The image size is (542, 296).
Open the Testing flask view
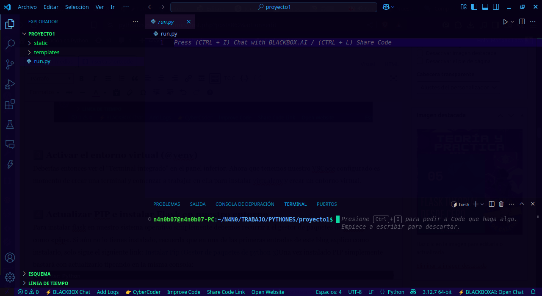point(10,124)
